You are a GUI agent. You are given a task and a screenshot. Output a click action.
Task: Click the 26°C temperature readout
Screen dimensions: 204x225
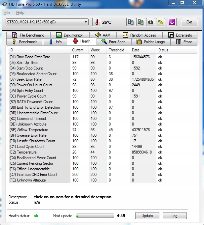click(x=106, y=22)
